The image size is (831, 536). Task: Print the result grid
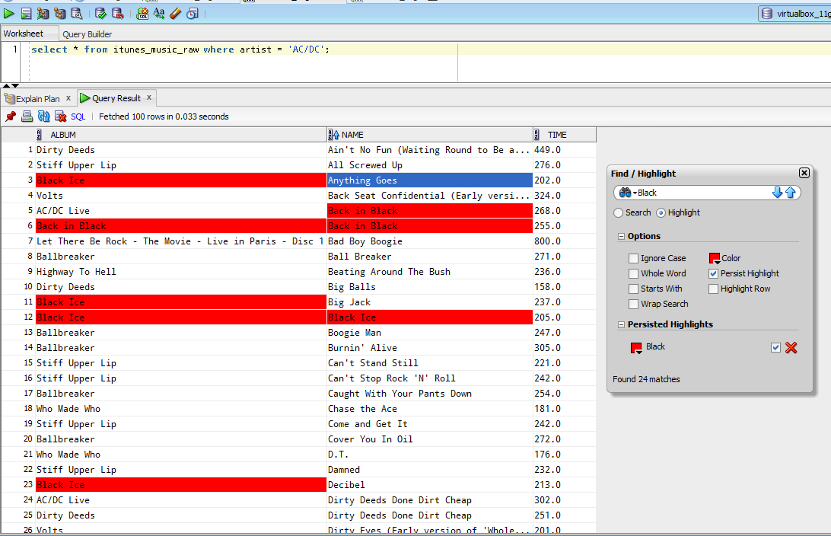[27, 116]
